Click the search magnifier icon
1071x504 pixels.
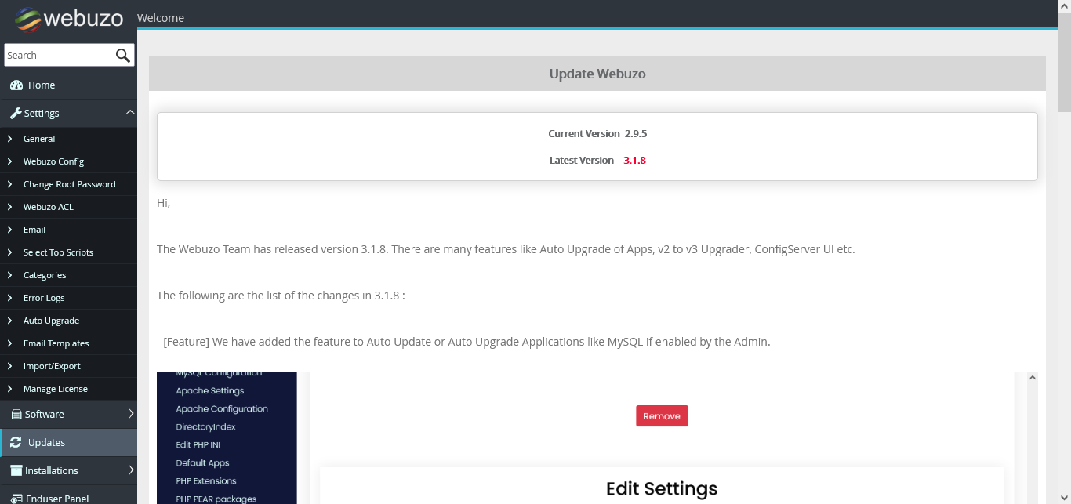123,55
